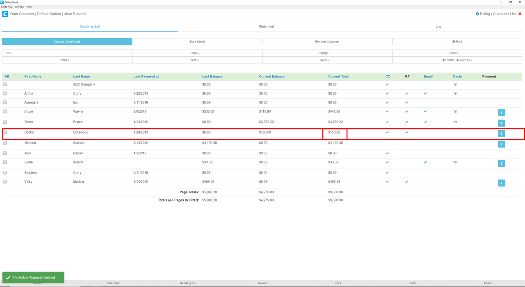525x287 pixels.
Task: Click Email checkmark in Slade Wilson row
Action: [x=425, y=162]
